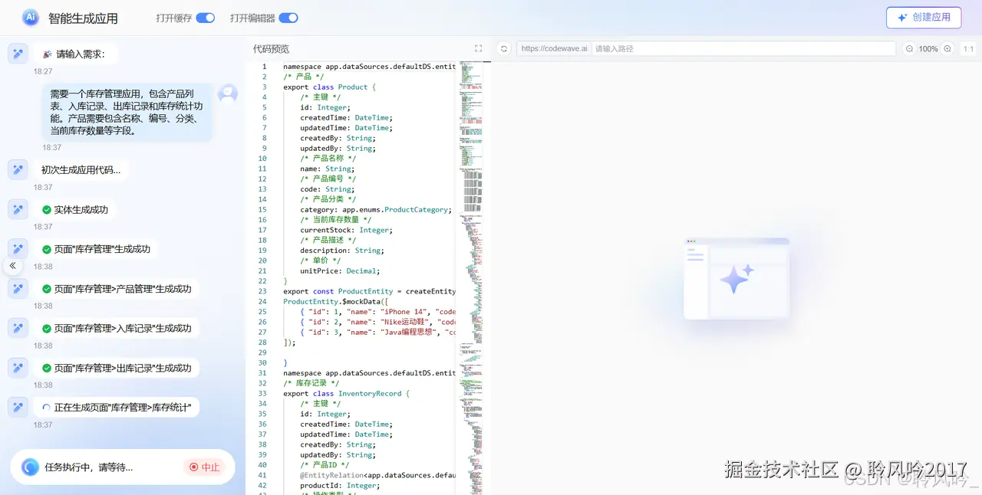Image resolution: width=982 pixels, height=495 pixels.
Task: Click the 代码预览 panel title
Action: [x=271, y=49]
